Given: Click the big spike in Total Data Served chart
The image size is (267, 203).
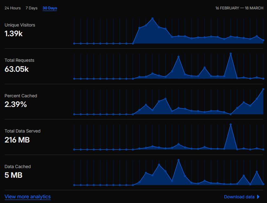Looking at the screenshot, I should tap(231, 124).
